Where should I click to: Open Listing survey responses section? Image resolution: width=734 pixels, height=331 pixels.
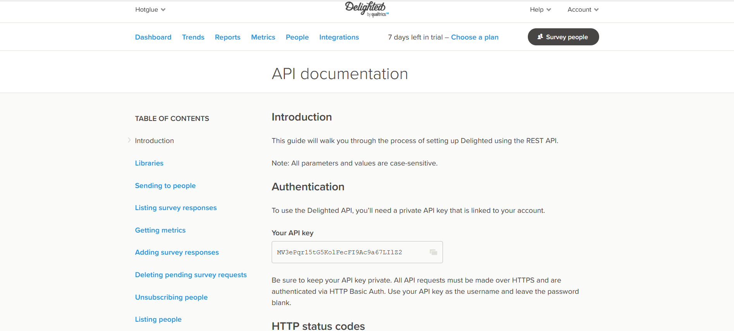(176, 208)
